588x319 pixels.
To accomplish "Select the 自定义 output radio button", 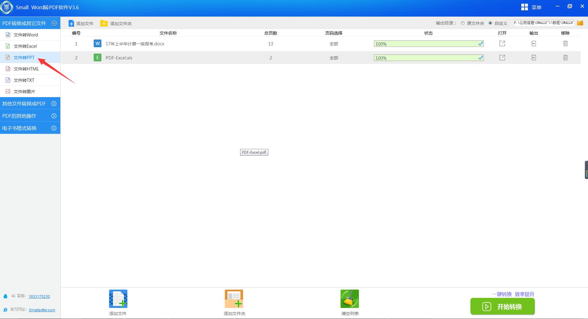I will [490, 23].
